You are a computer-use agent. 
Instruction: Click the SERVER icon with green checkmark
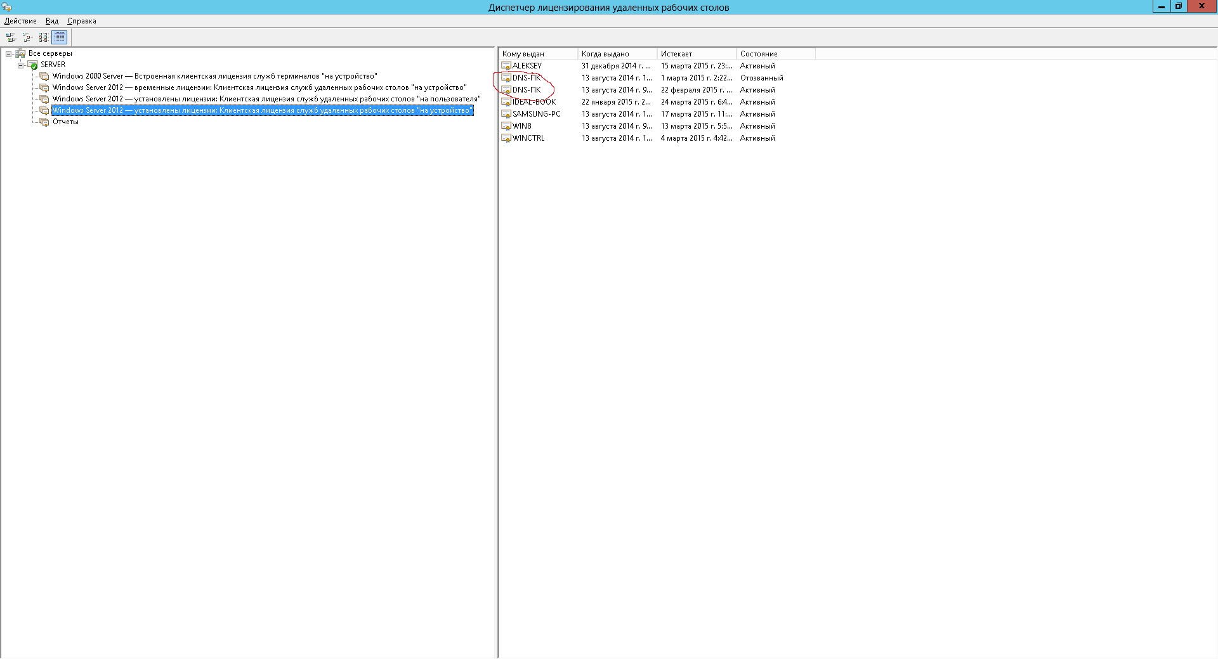(x=32, y=65)
